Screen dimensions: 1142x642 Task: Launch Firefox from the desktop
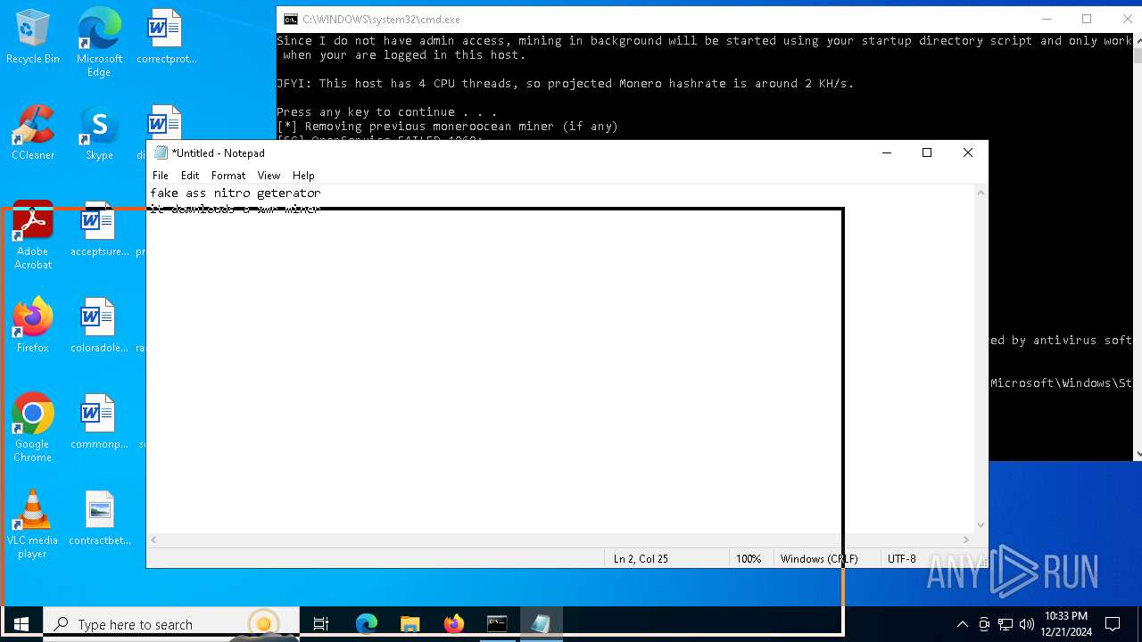pyautogui.click(x=33, y=326)
